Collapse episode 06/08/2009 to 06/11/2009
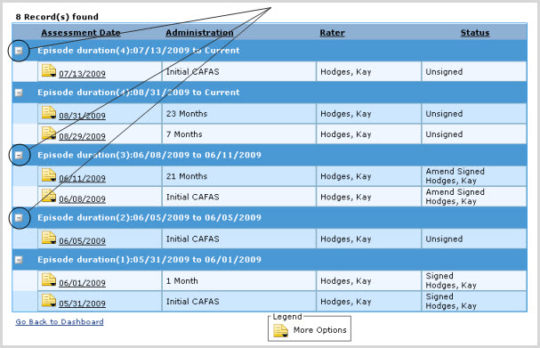Screen dimensions: 540x348 [x=19, y=155]
